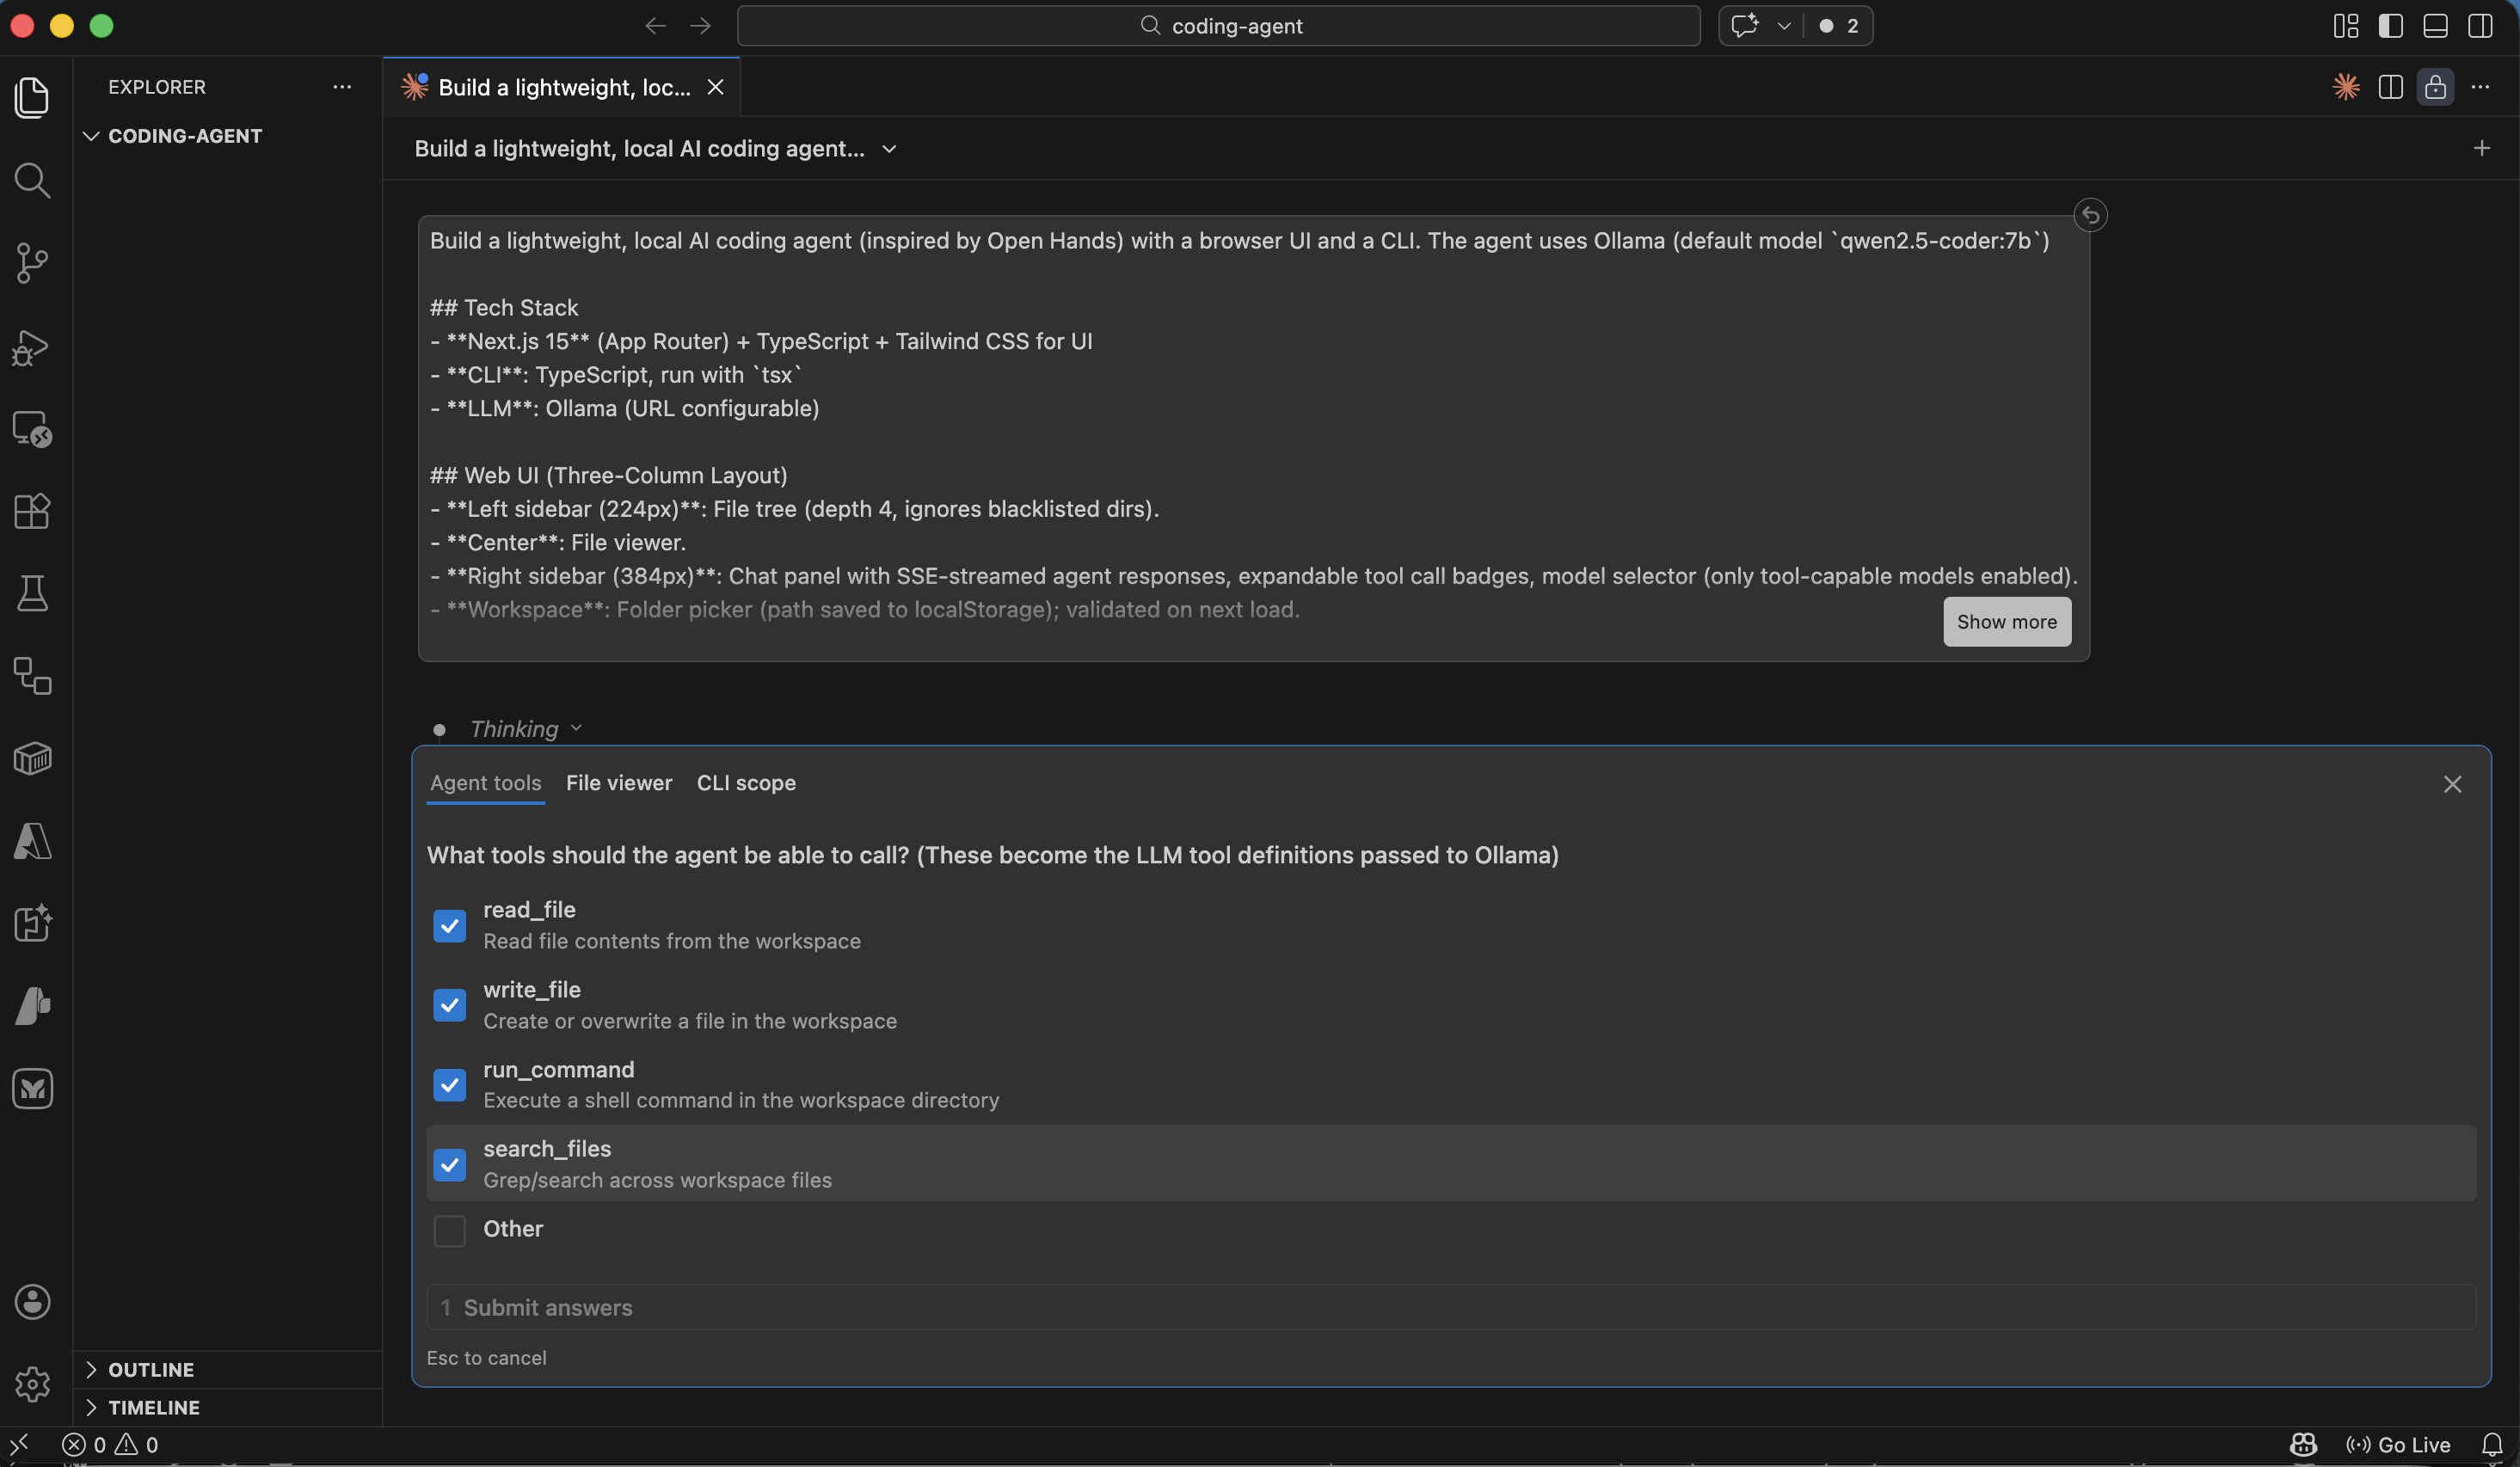The image size is (2520, 1467).
Task: Switch to the File viewer tab
Action: click(x=618, y=783)
